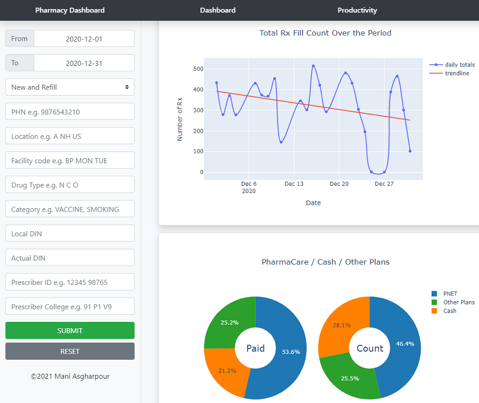Open the To date picker field

click(x=84, y=62)
